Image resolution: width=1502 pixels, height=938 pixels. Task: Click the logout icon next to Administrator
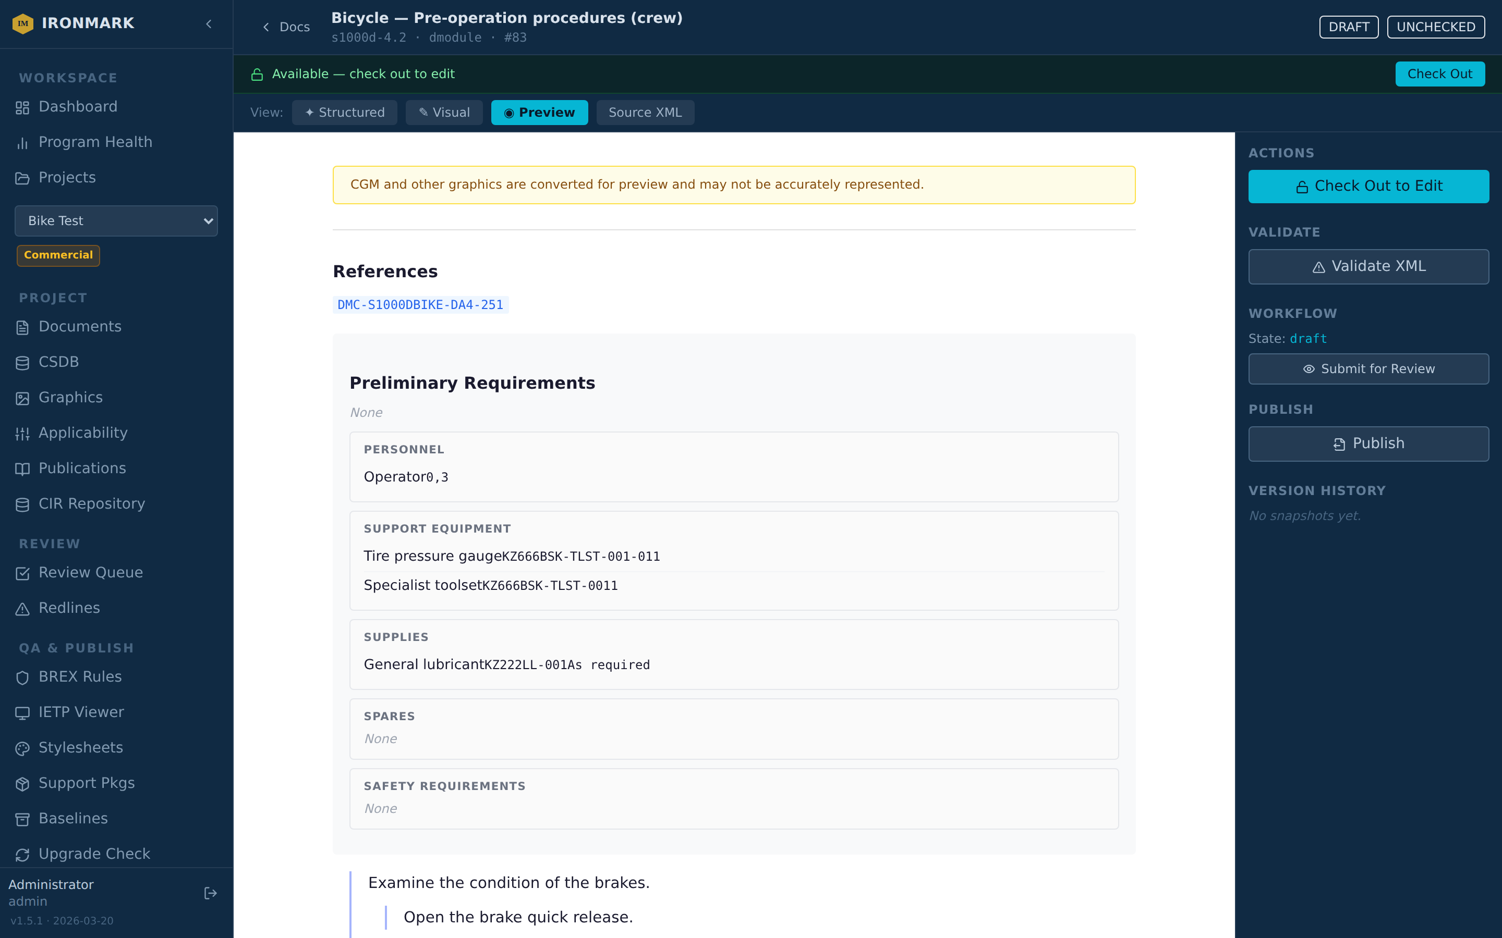point(210,893)
